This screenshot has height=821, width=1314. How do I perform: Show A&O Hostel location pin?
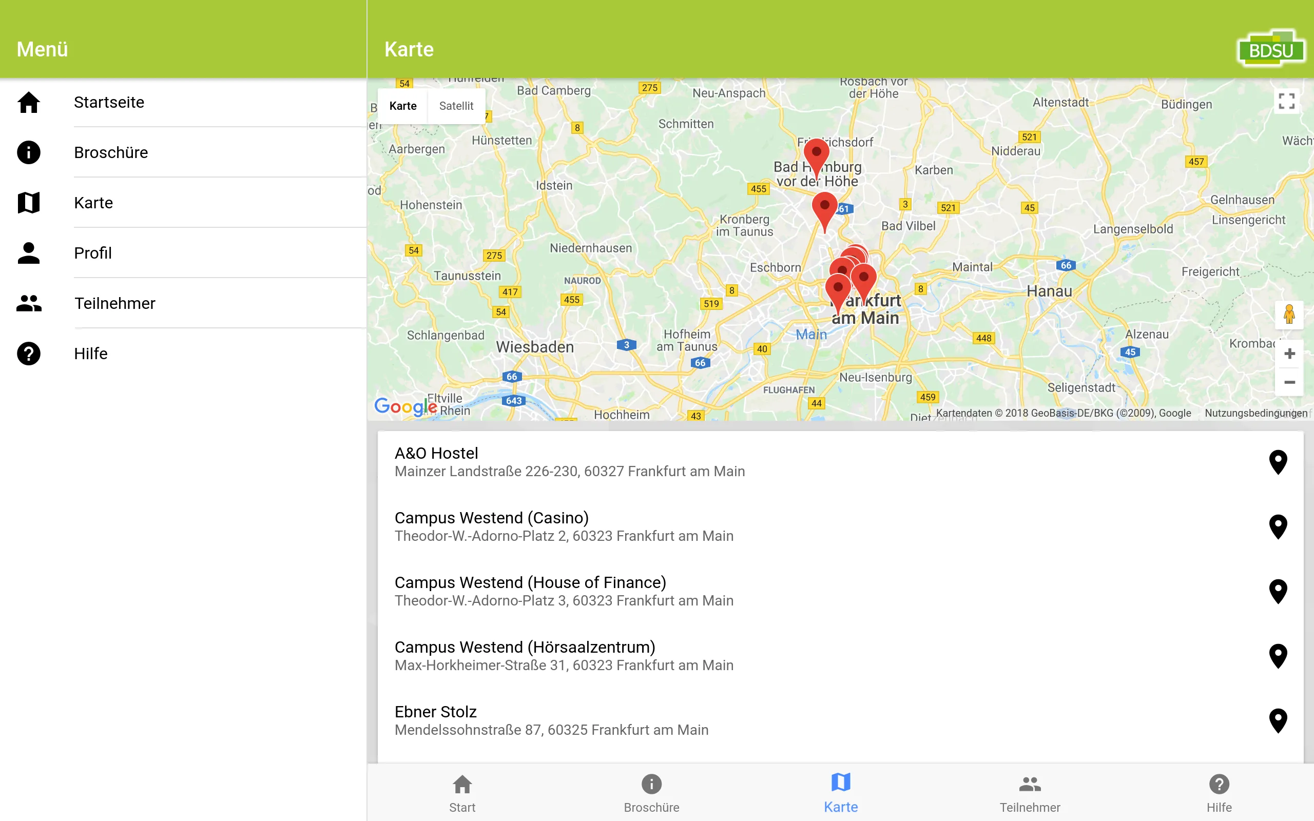pos(1278,462)
